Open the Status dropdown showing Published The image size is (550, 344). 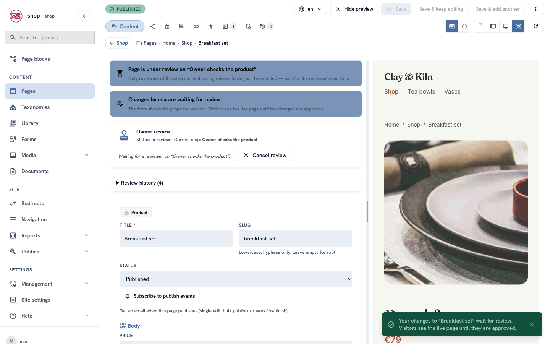(236, 279)
